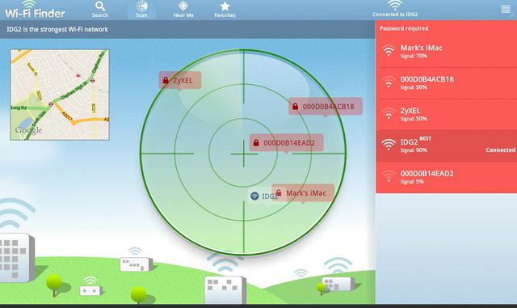Select the IDG2 marker on radar
The image size is (517, 308).
[x=264, y=196]
